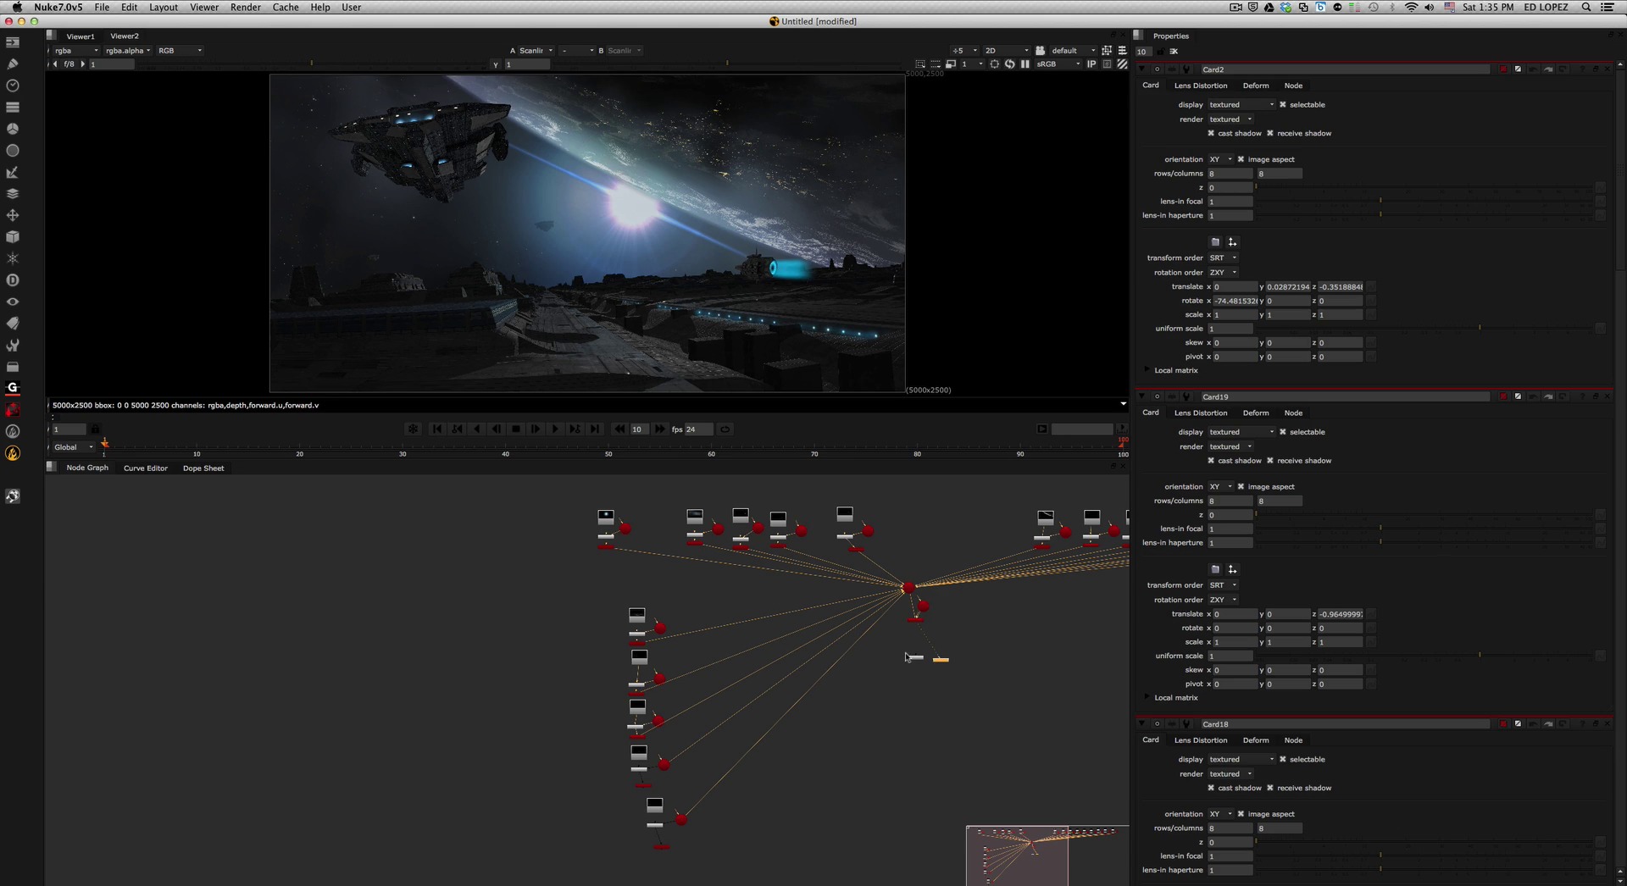Viewport: 1627px width, 886px height.
Task: Open the rgba channel dropdown in viewer
Action: click(76, 50)
